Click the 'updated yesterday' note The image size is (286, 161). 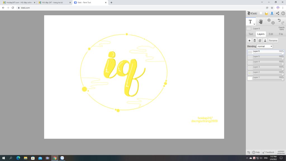[281, 152]
